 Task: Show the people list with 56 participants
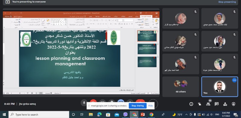pos(208,104)
